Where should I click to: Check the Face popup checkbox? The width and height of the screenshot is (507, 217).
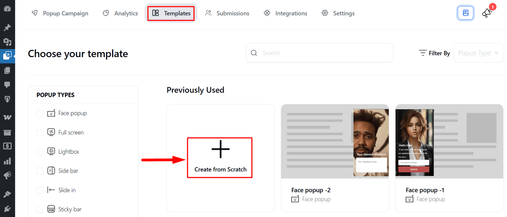pos(40,113)
